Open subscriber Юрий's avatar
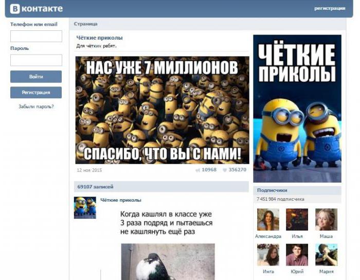Viewport: 360px width, 280px height. [x=297, y=255]
